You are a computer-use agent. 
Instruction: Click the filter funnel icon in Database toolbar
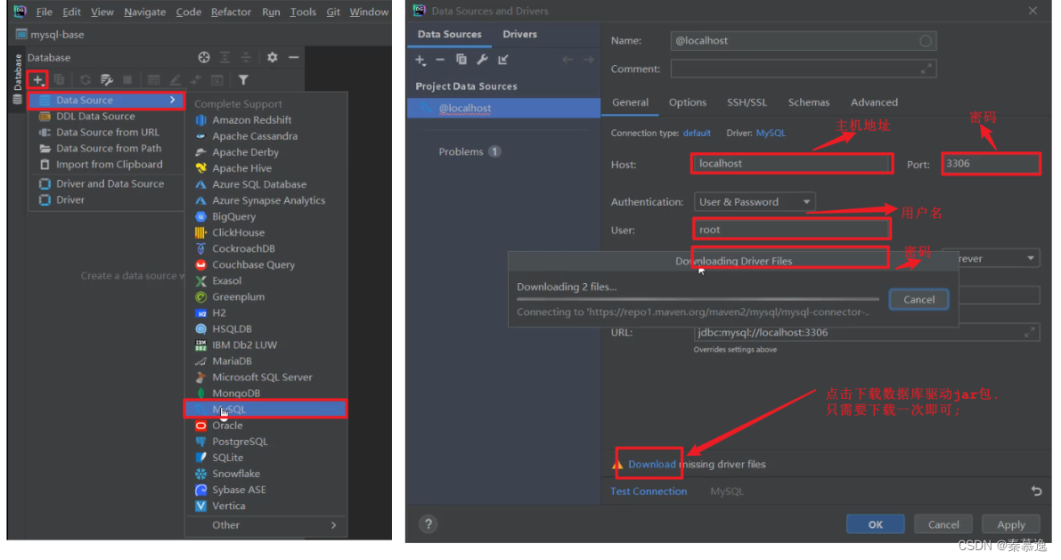point(243,80)
